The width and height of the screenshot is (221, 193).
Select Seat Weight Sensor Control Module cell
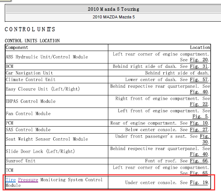click(x=57, y=139)
